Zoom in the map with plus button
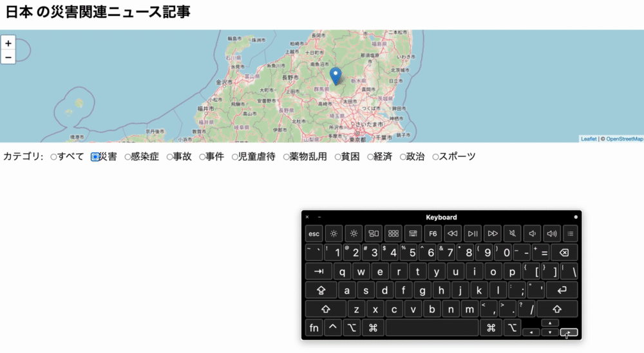 [8, 43]
